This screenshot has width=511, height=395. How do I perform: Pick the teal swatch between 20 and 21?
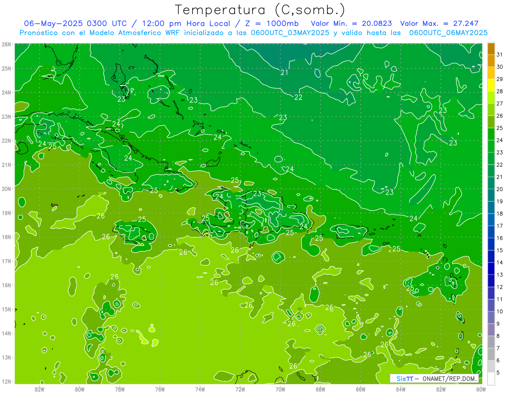point(491,183)
